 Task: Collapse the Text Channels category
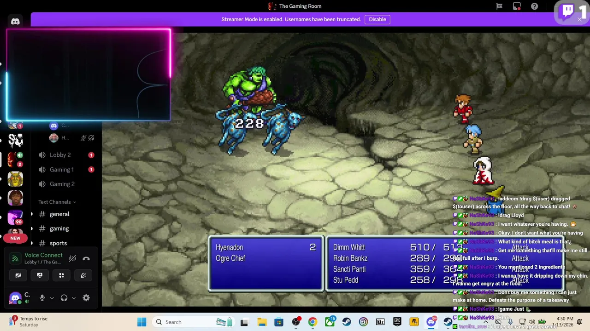(x=57, y=202)
